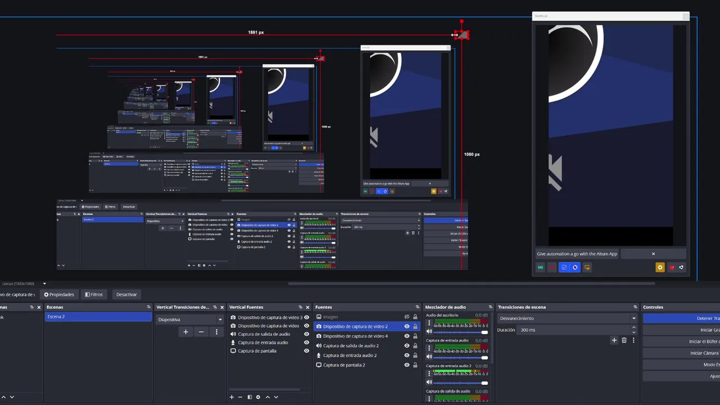Click the Desactivar button
720x405 pixels.
[x=127, y=294]
